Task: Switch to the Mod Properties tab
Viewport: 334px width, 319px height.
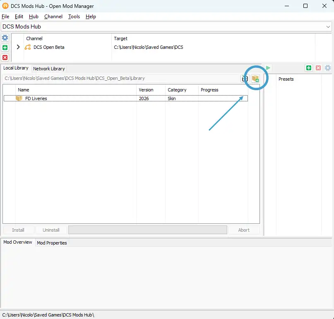Action: (x=52, y=243)
